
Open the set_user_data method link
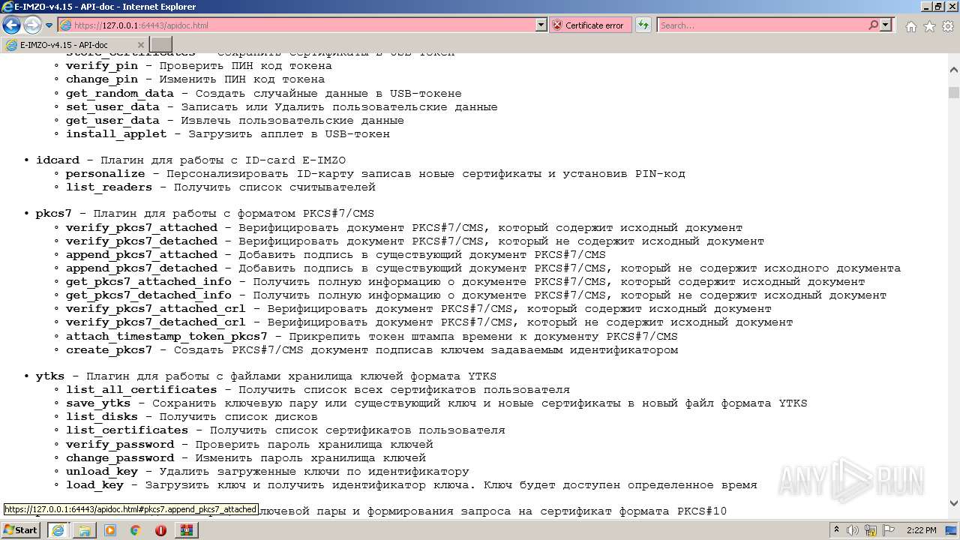pyautogui.click(x=112, y=107)
